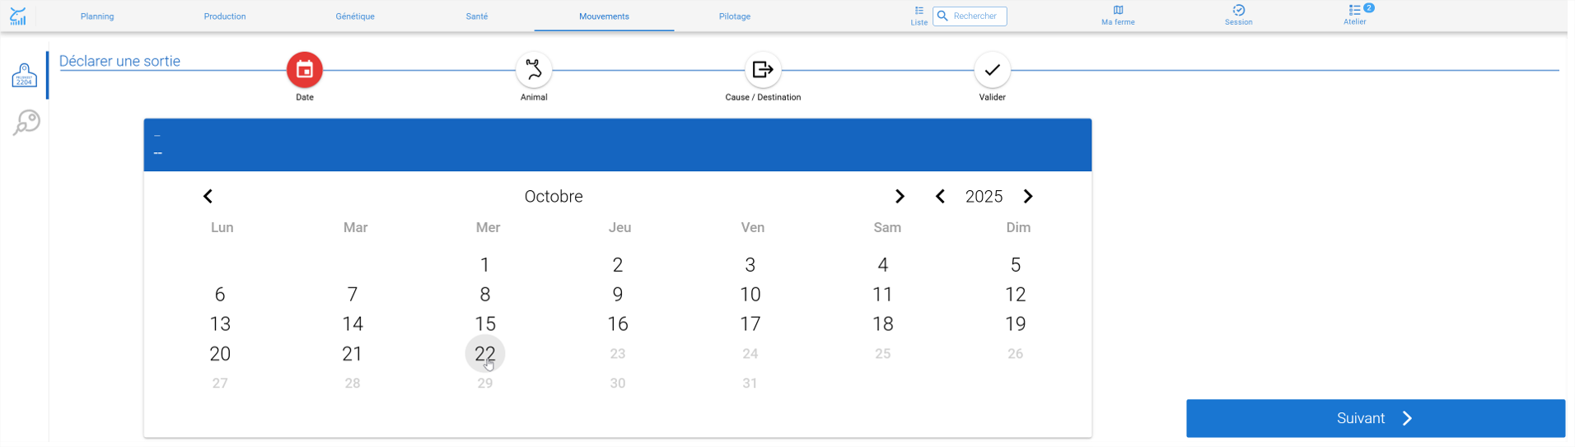Select October 11 in calendar

[883, 294]
